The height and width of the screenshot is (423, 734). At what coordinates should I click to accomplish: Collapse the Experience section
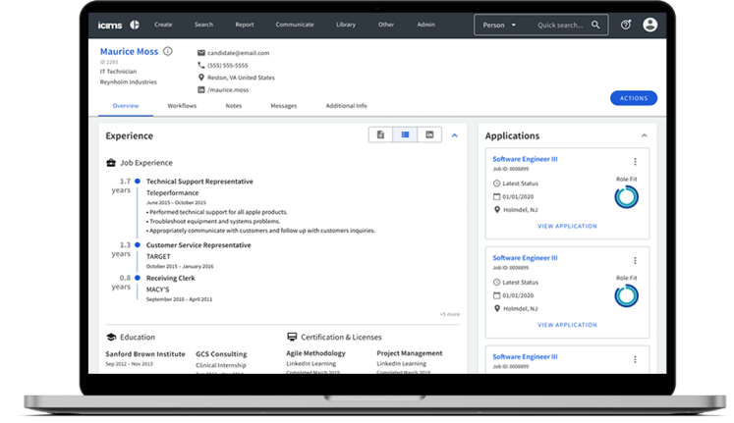[455, 135]
